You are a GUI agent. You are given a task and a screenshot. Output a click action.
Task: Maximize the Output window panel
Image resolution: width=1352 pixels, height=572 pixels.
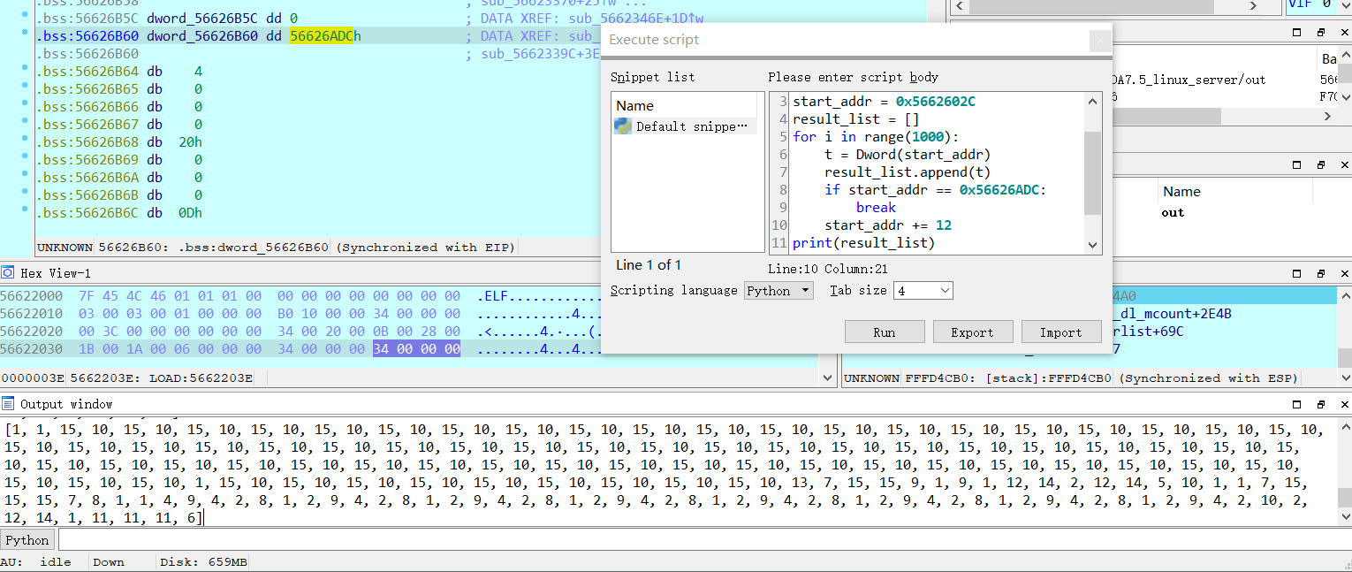pyautogui.click(x=1297, y=404)
